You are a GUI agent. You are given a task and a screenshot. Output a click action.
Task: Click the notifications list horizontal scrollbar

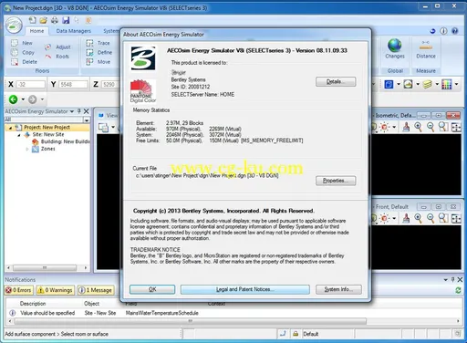[191, 321]
